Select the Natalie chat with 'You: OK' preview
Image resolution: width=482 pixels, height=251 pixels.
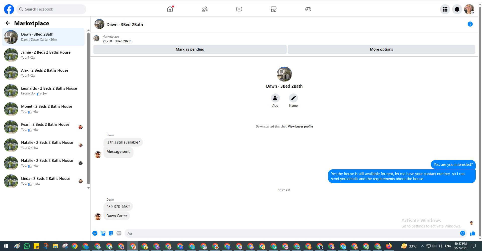(43, 145)
